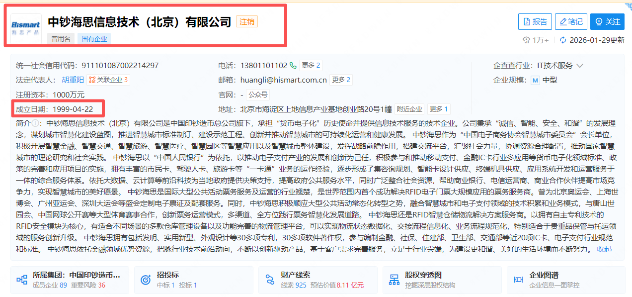Image resolution: width=632 pixels, height=297 pixels.
Task: Click the green phone call icon
Action: tap(293, 65)
